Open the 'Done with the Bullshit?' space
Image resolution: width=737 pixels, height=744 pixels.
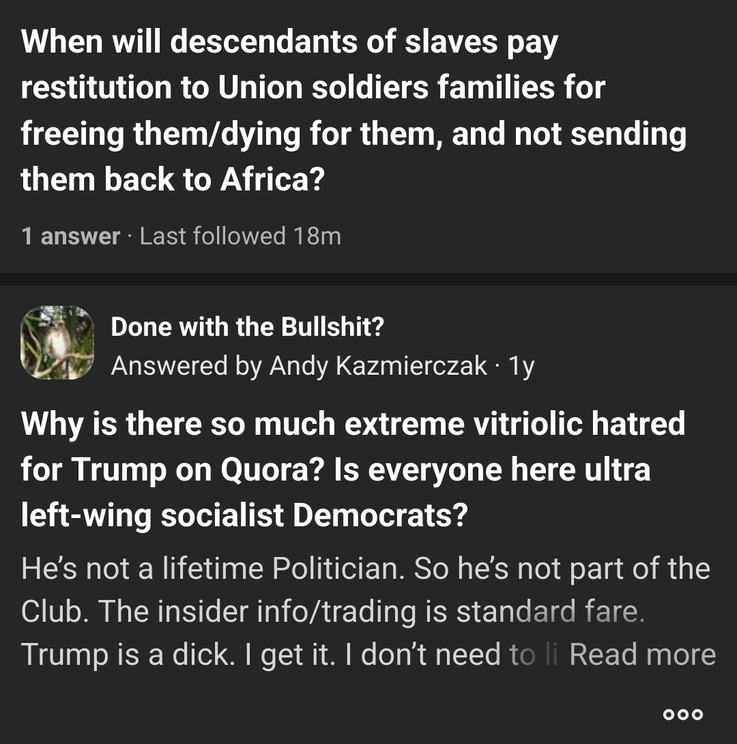(x=247, y=327)
